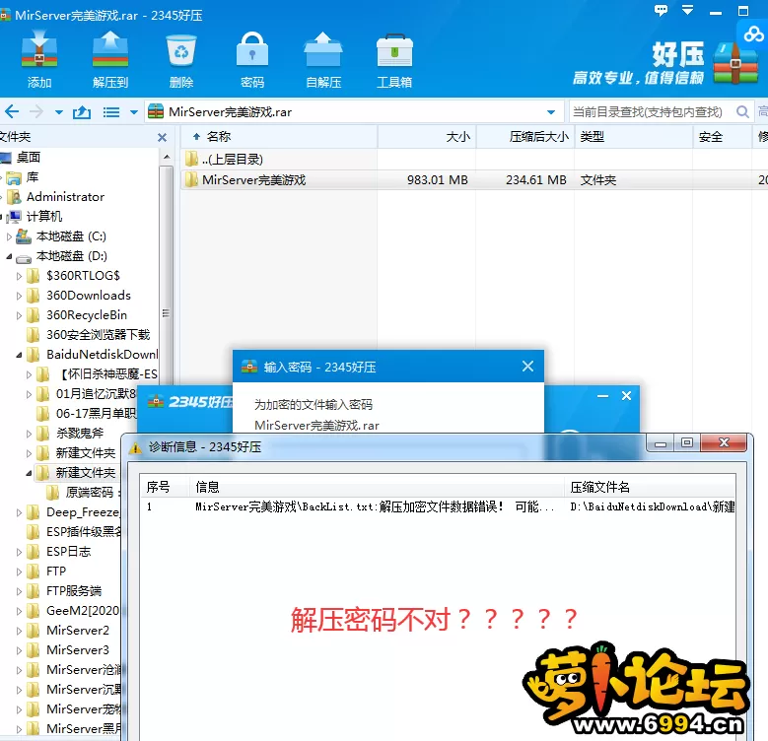Close the 输入密码 password dialog

click(527, 367)
